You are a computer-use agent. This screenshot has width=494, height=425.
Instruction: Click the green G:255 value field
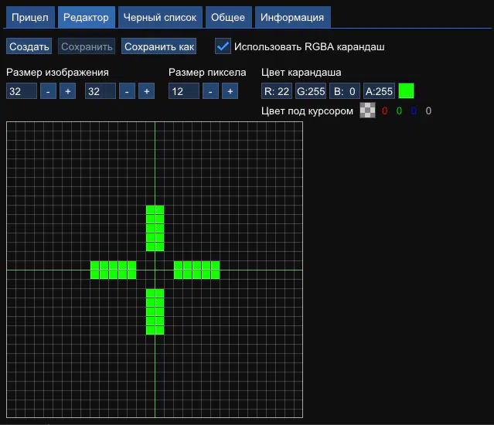(311, 91)
